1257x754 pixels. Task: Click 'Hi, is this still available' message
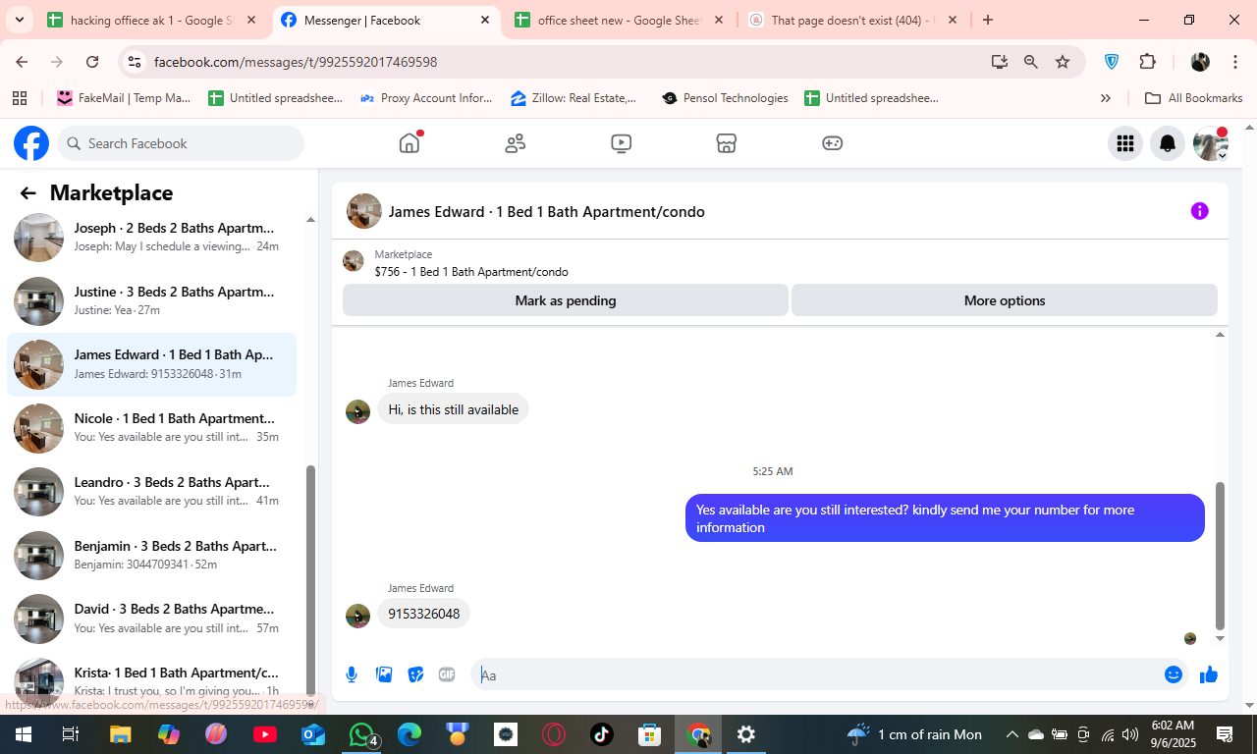[453, 409]
